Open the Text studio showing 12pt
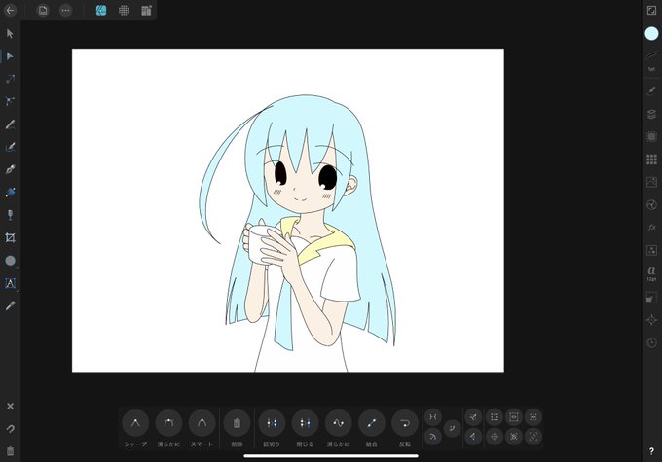The image size is (662, 462). pos(651,273)
